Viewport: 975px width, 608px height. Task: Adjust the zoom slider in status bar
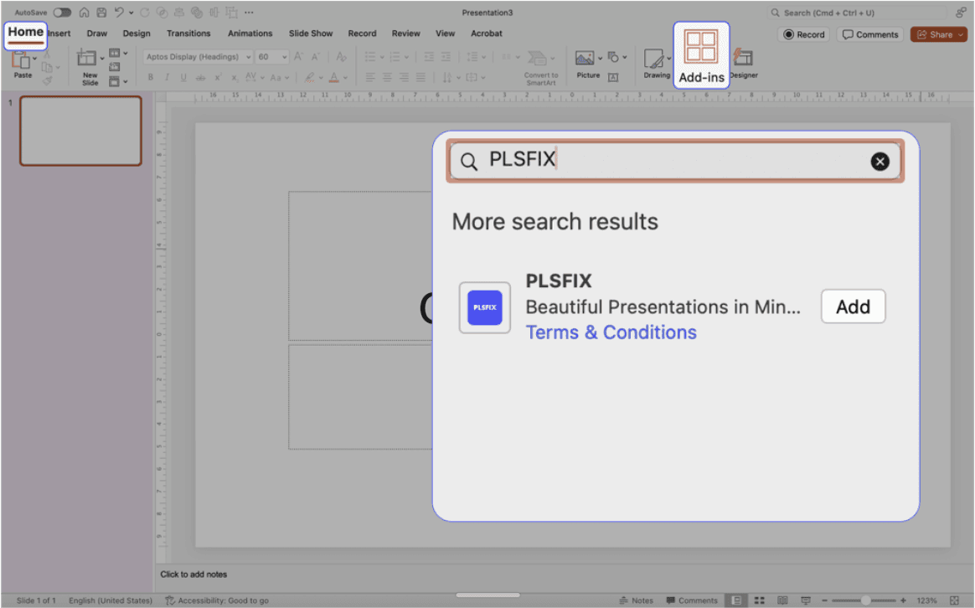[865, 600]
